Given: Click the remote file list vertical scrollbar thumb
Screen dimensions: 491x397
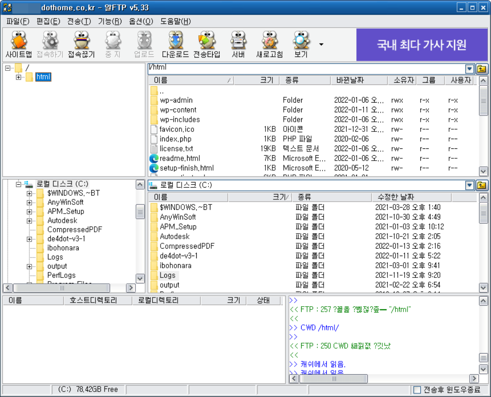Looking at the screenshot, I should pos(483,100).
